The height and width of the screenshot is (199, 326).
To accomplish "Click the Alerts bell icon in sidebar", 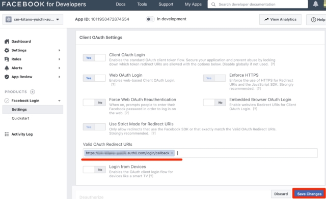I will coord(7,68).
